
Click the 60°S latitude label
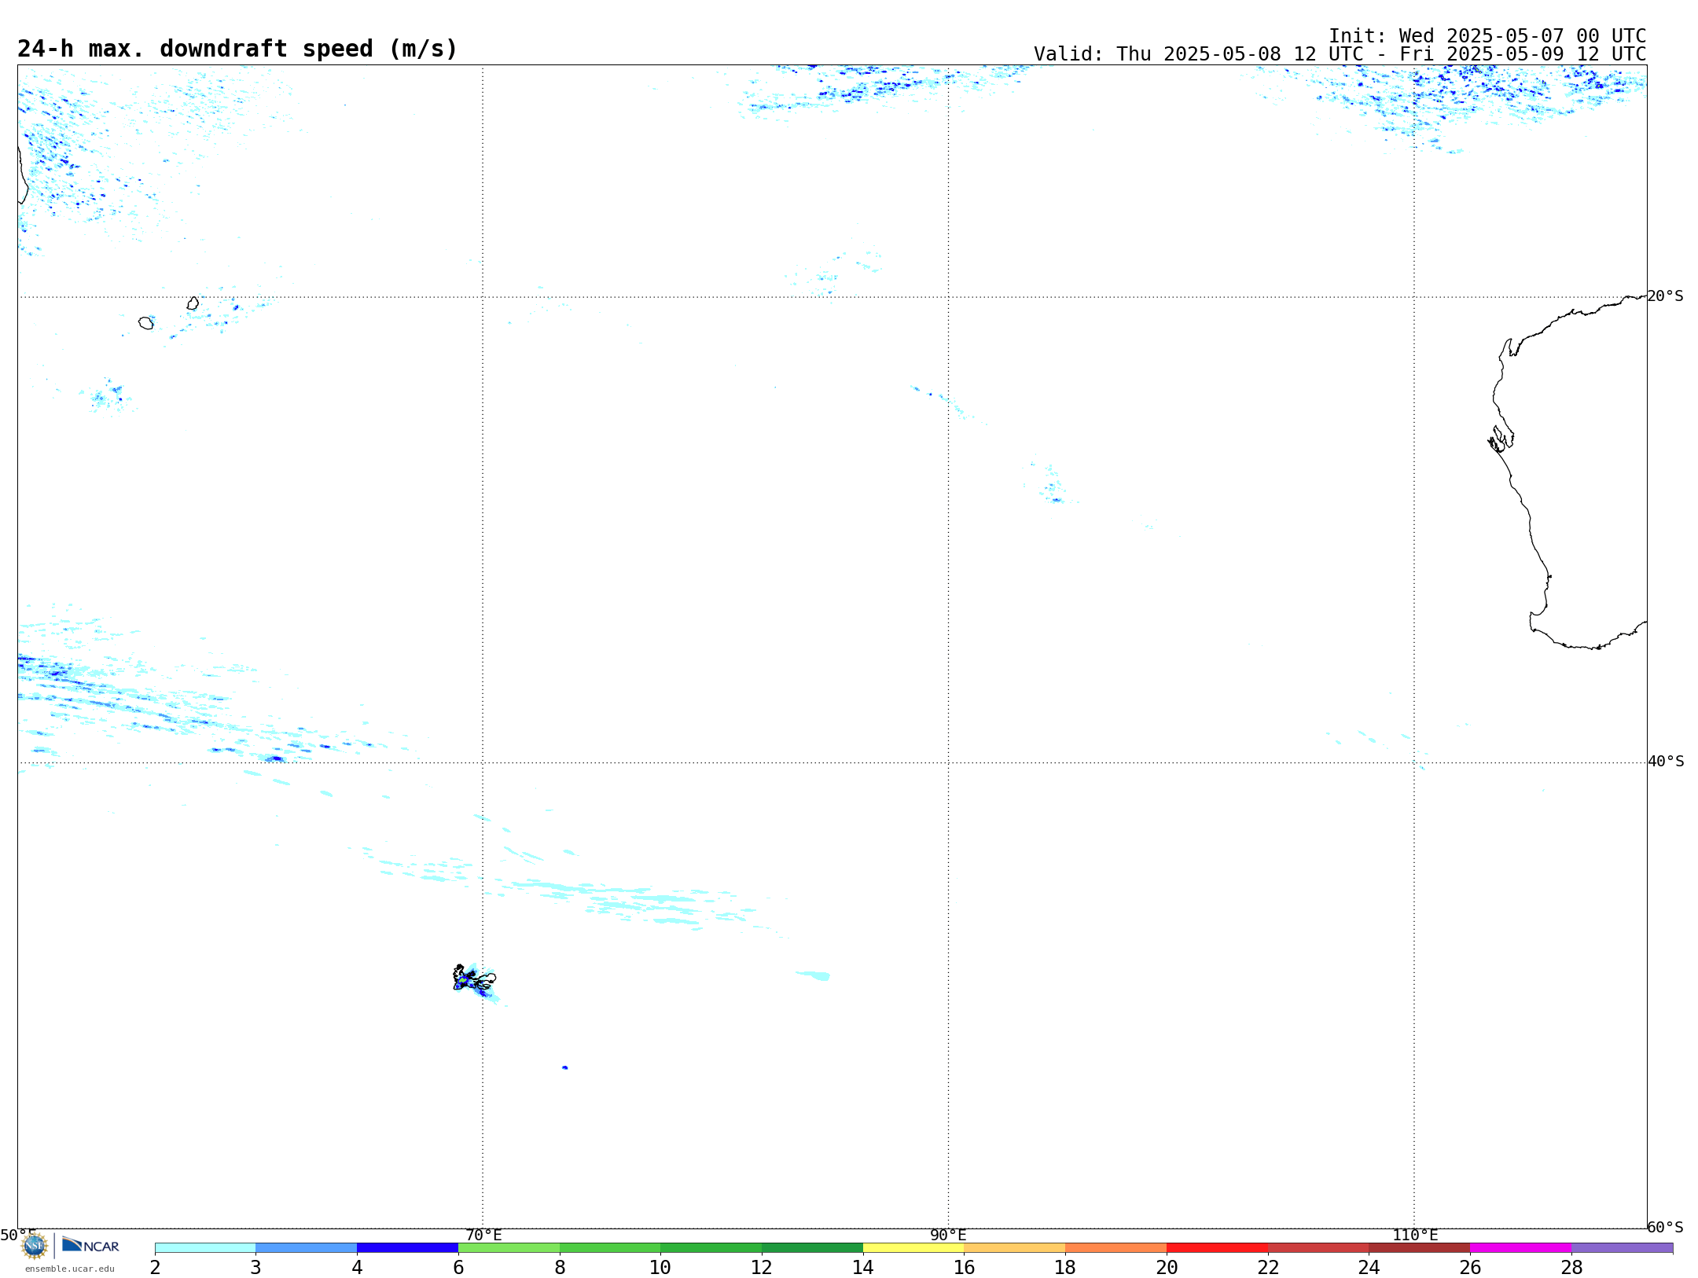point(1666,1227)
